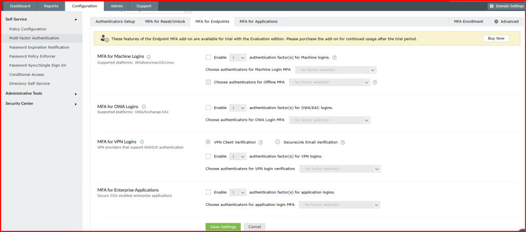Click the Buy Now button

[x=496, y=38]
